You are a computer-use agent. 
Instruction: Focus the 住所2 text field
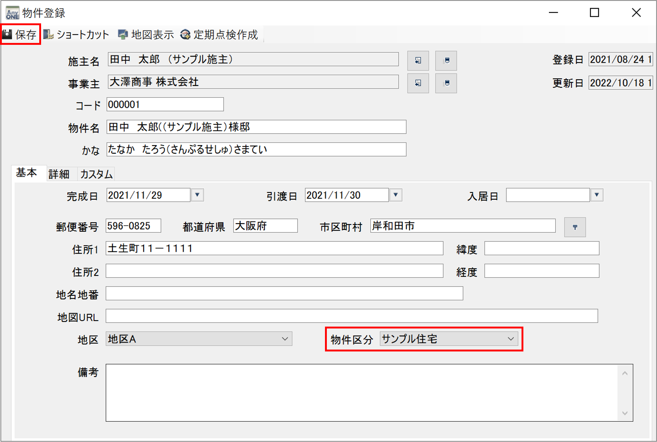tap(274, 271)
